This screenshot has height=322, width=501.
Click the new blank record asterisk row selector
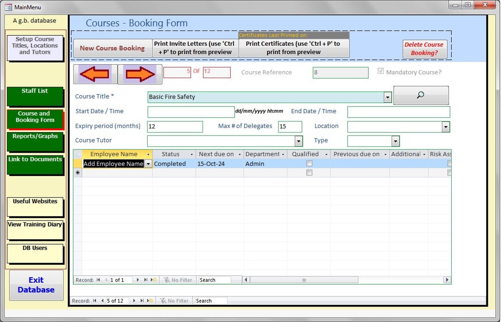coord(77,172)
